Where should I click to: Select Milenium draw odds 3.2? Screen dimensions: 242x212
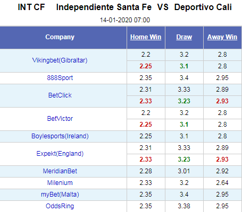point(184,183)
